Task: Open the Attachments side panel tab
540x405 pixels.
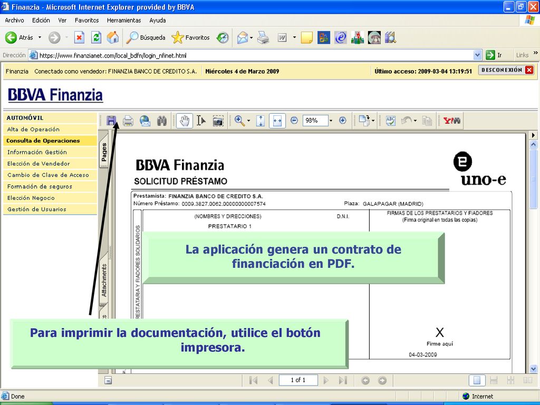Action: pyautogui.click(x=104, y=280)
